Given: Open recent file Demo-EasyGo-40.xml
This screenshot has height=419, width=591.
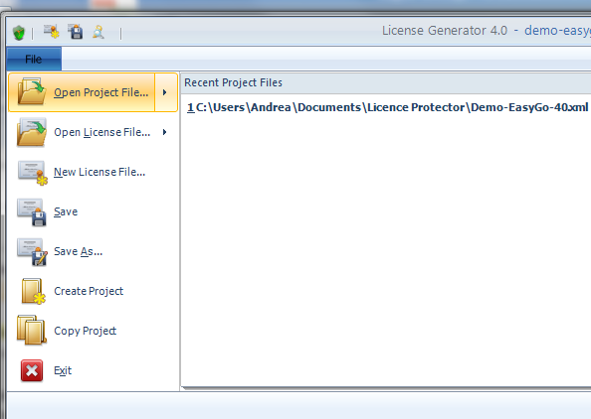Looking at the screenshot, I should (x=387, y=107).
